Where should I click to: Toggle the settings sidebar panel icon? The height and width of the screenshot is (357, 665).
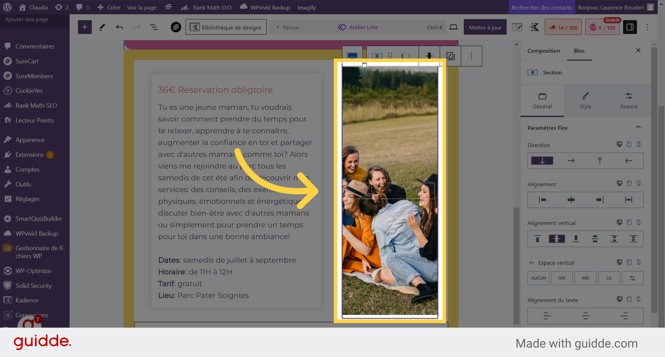[x=630, y=27]
